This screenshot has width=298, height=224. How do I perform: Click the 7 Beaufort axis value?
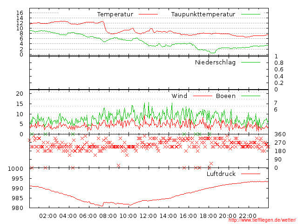(276, 103)
